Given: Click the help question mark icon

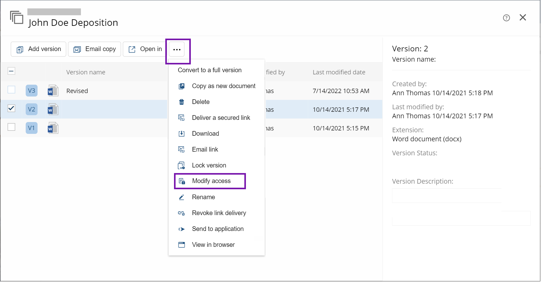Looking at the screenshot, I should (506, 18).
